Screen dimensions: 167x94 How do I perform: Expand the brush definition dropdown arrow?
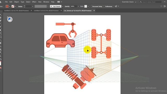pos(63,6)
